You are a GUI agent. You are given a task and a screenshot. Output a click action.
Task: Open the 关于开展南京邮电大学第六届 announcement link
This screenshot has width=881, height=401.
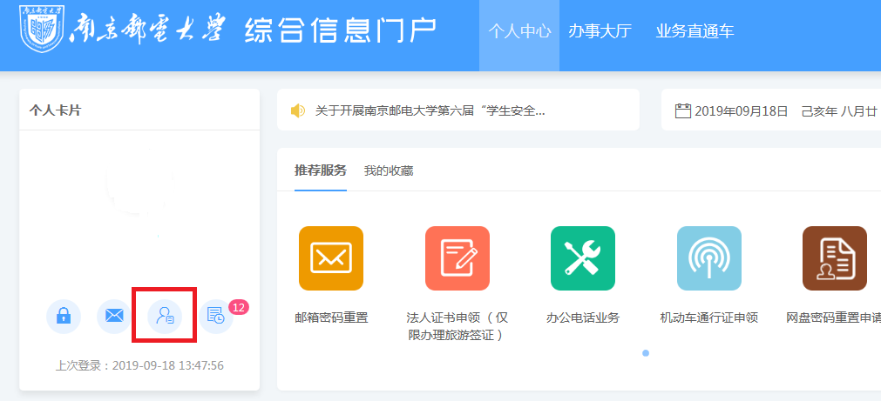[x=430, y=110]
